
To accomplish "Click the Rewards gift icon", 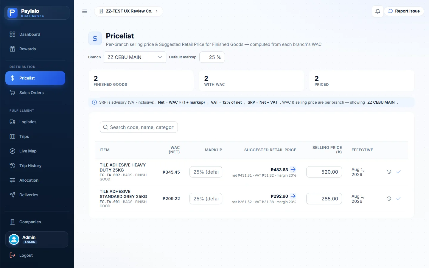I will 13,49.
